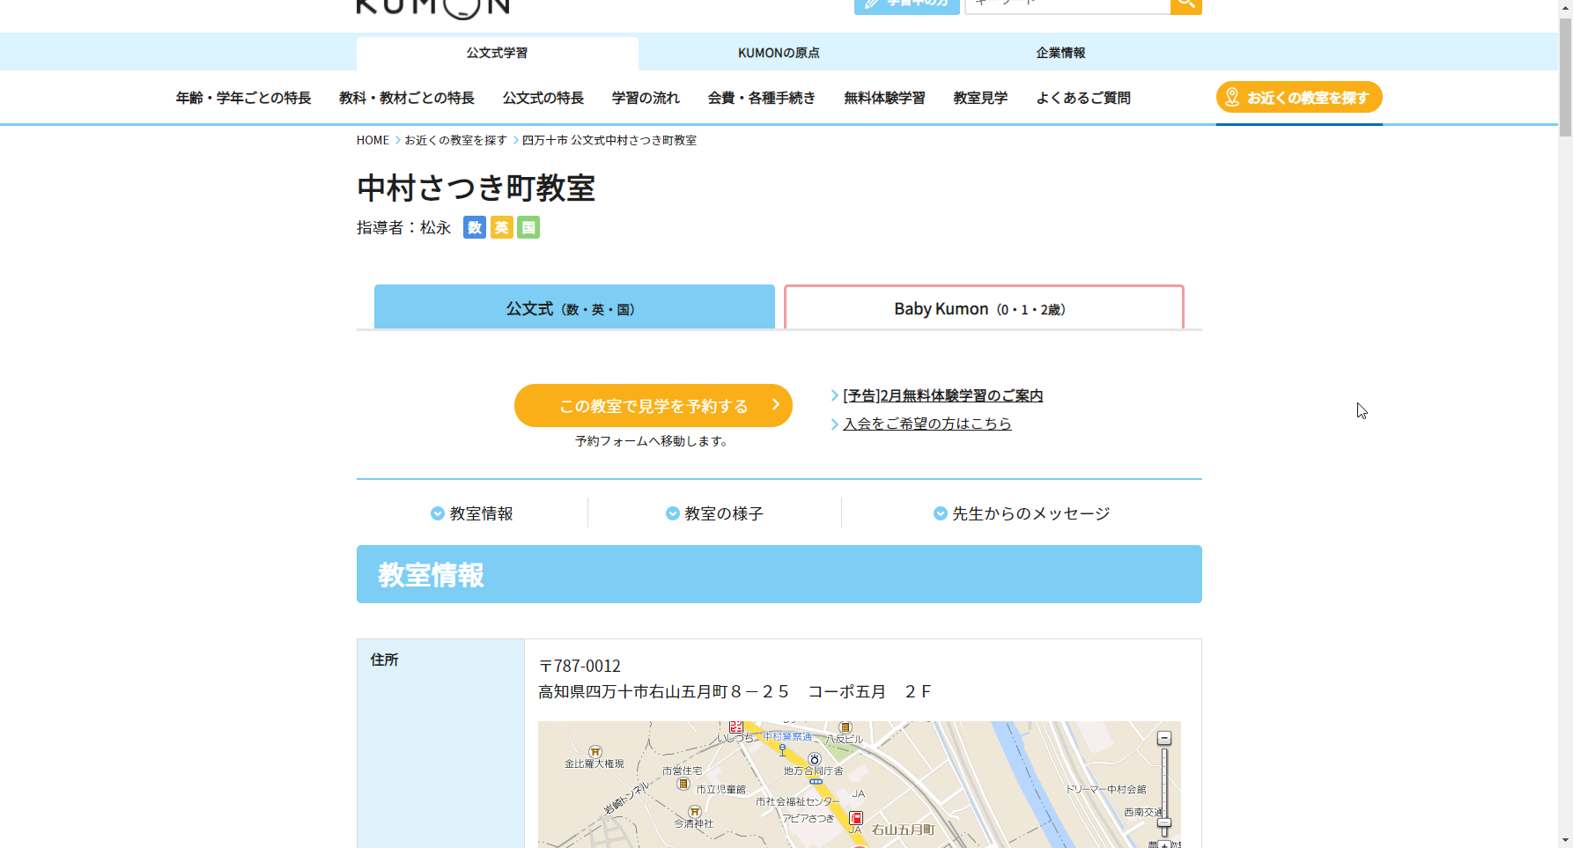Screen dimensions: 1573x848
Task: Click the down-arrow icon beside 先生からのメッセージ
Action: 940,513
